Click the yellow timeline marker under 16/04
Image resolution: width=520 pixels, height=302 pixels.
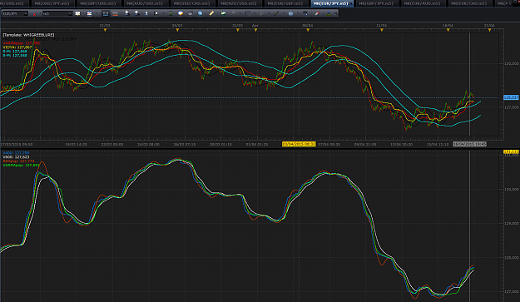click(x=448, y=30)
